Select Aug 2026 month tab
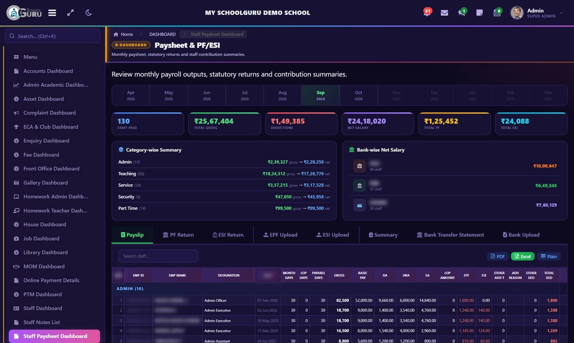Image resolution: width=574 pixels, height=343 pixels. [282, 96]
